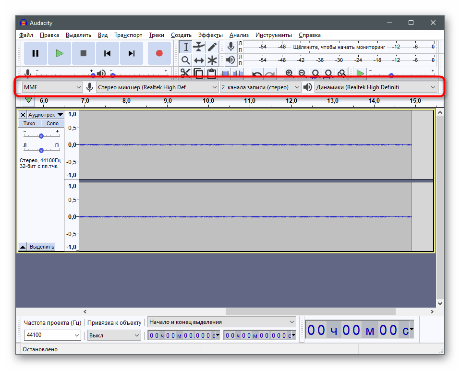Click the Trim audio outside selection icon

(x=225, y=73)
